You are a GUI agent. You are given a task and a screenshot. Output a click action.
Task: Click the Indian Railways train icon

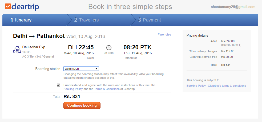click(x=17, y=50)
